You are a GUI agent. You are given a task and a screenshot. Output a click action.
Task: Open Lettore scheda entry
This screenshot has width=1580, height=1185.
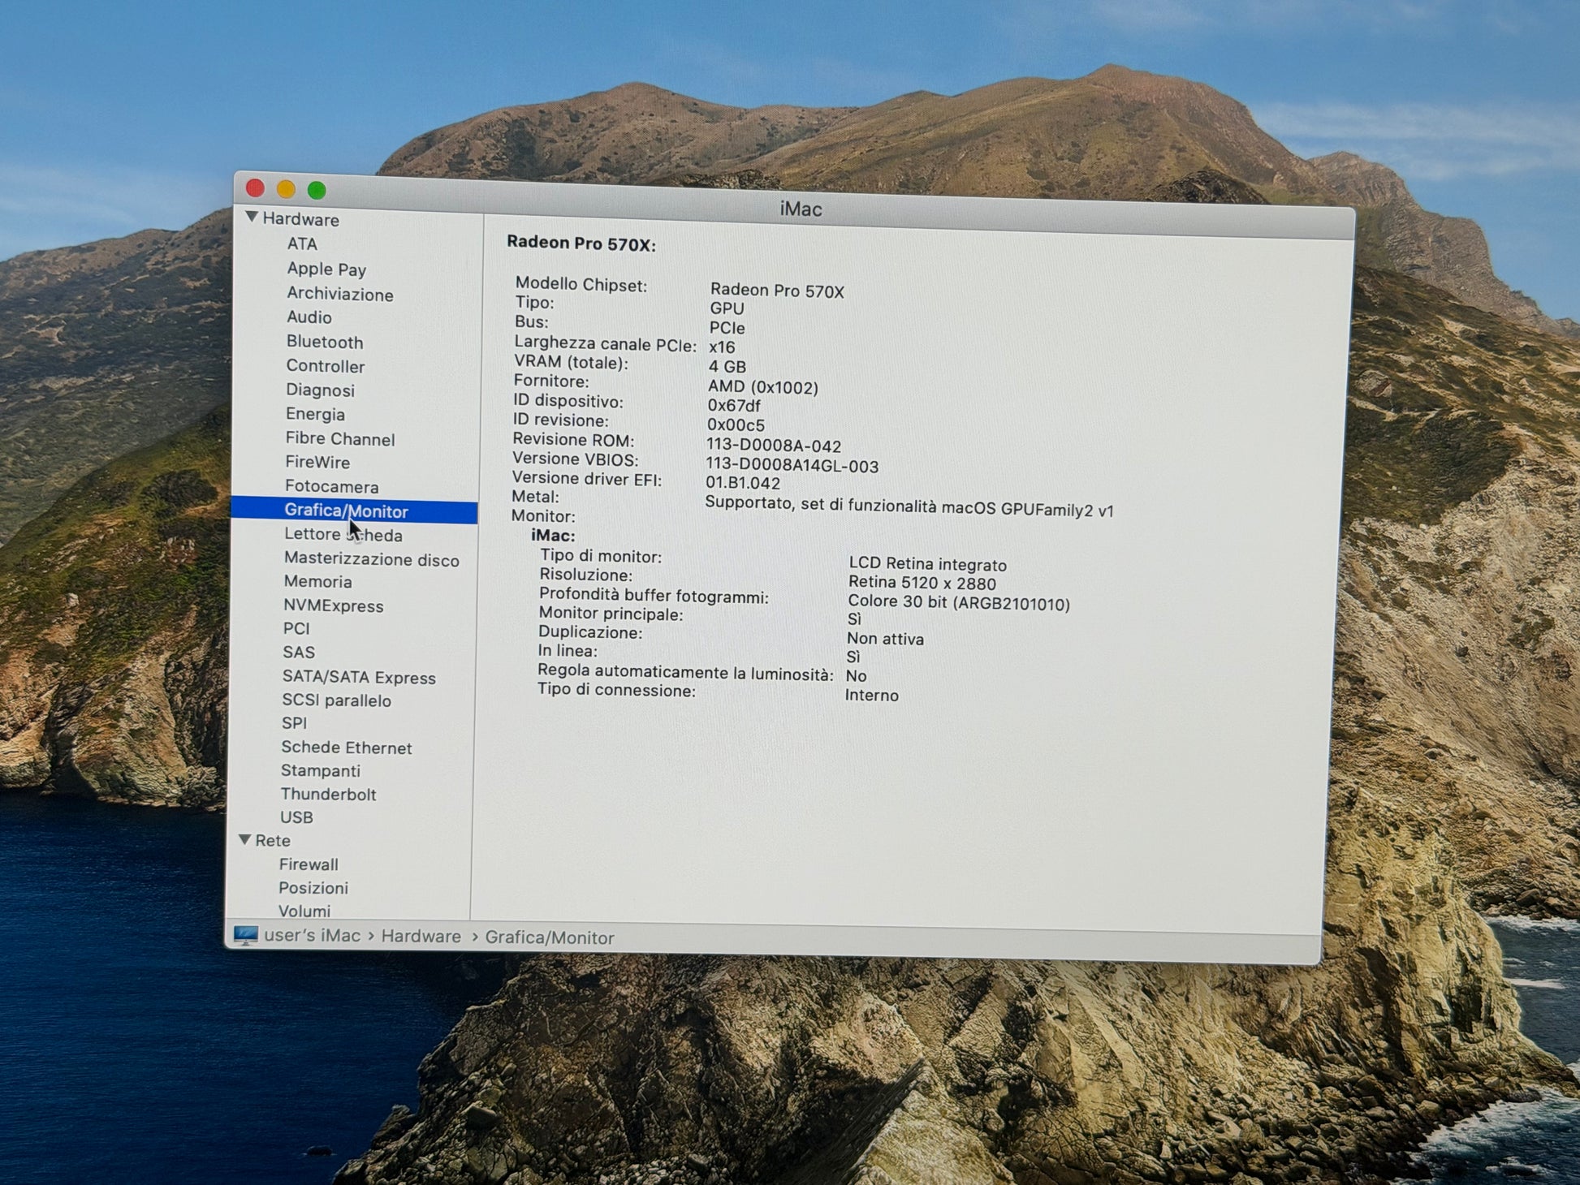point(343,535)
